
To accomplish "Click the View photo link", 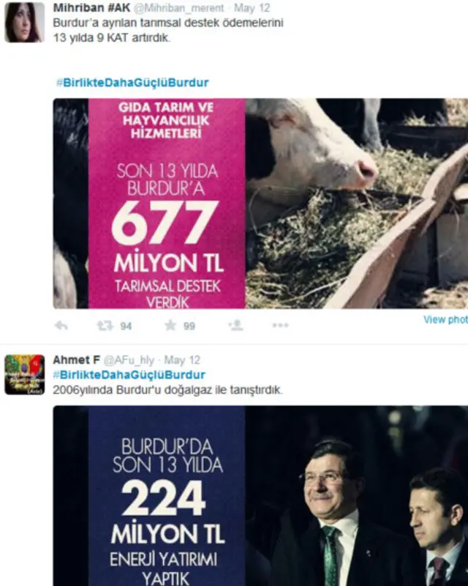I will click(445, 319).
